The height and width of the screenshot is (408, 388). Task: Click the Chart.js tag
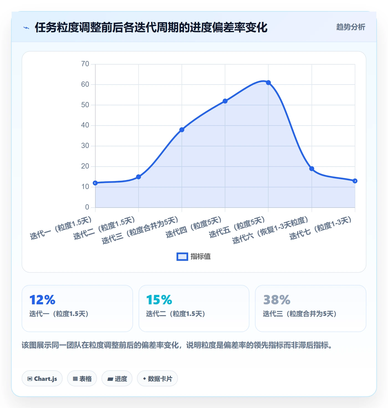[42, 379]
